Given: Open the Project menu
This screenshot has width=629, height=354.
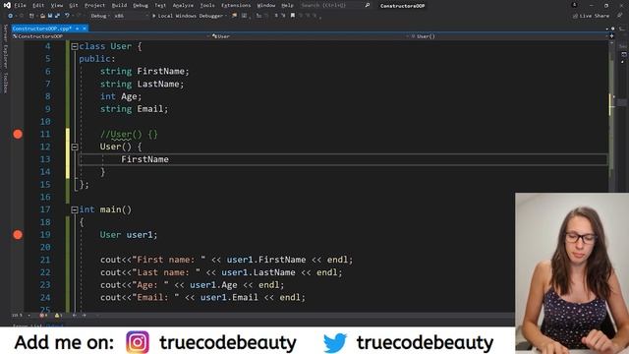Looking at the screenshot, I should click(x=94, y=6).
